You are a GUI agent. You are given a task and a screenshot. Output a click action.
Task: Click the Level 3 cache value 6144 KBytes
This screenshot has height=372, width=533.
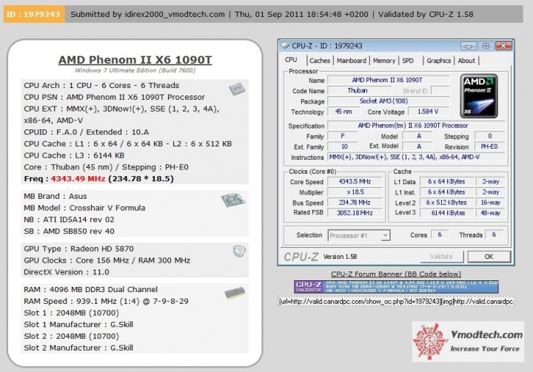tap(447, 213)
